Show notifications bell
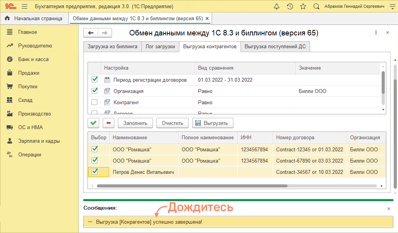398x233 pixels. [x=277, y=6]
